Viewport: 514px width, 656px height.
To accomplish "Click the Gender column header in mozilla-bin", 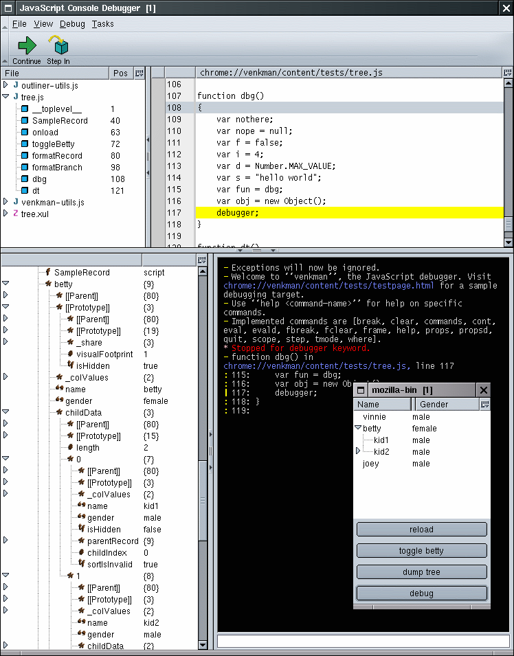I will 447,404.
